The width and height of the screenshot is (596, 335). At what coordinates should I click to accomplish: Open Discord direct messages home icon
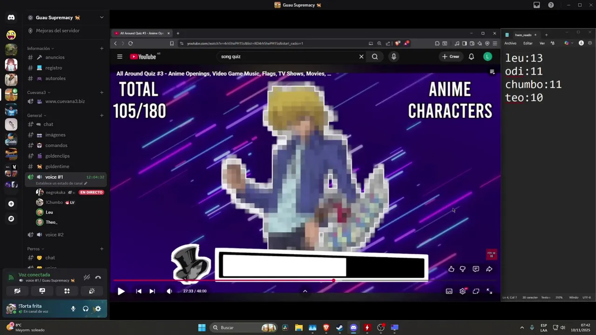(x=11, y=18)
